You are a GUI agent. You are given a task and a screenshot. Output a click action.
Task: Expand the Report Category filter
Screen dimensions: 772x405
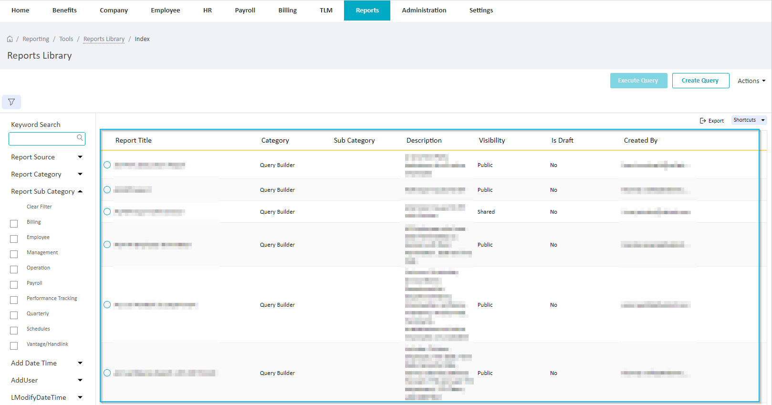pos(47,174)
